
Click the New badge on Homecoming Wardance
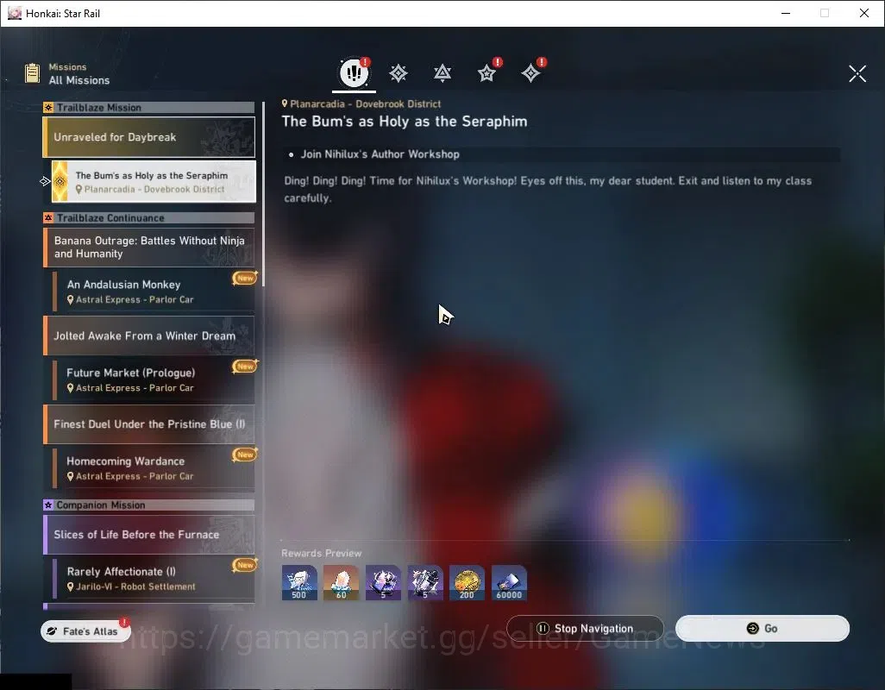245,455
